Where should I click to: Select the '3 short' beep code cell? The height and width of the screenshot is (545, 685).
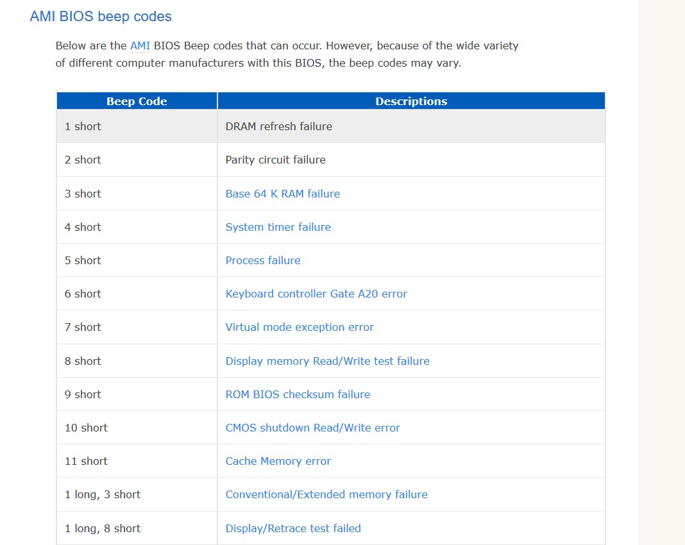pyautogui.click(x=137, y=194)
